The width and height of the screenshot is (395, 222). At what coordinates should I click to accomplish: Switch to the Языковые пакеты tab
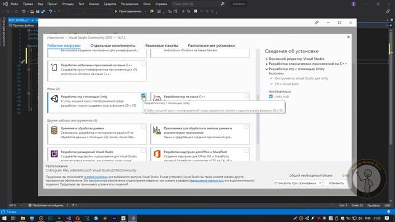(x=162, y=46)
